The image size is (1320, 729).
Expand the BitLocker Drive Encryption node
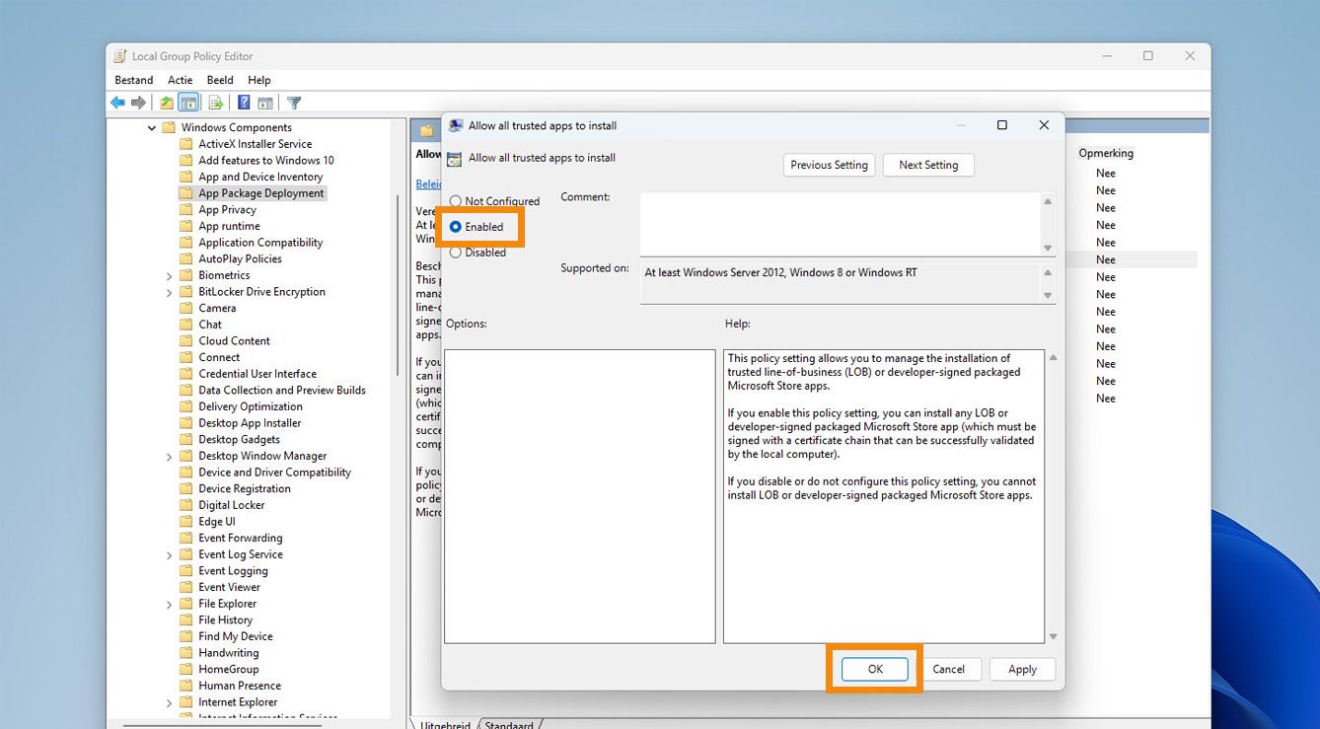coord(170,292)
